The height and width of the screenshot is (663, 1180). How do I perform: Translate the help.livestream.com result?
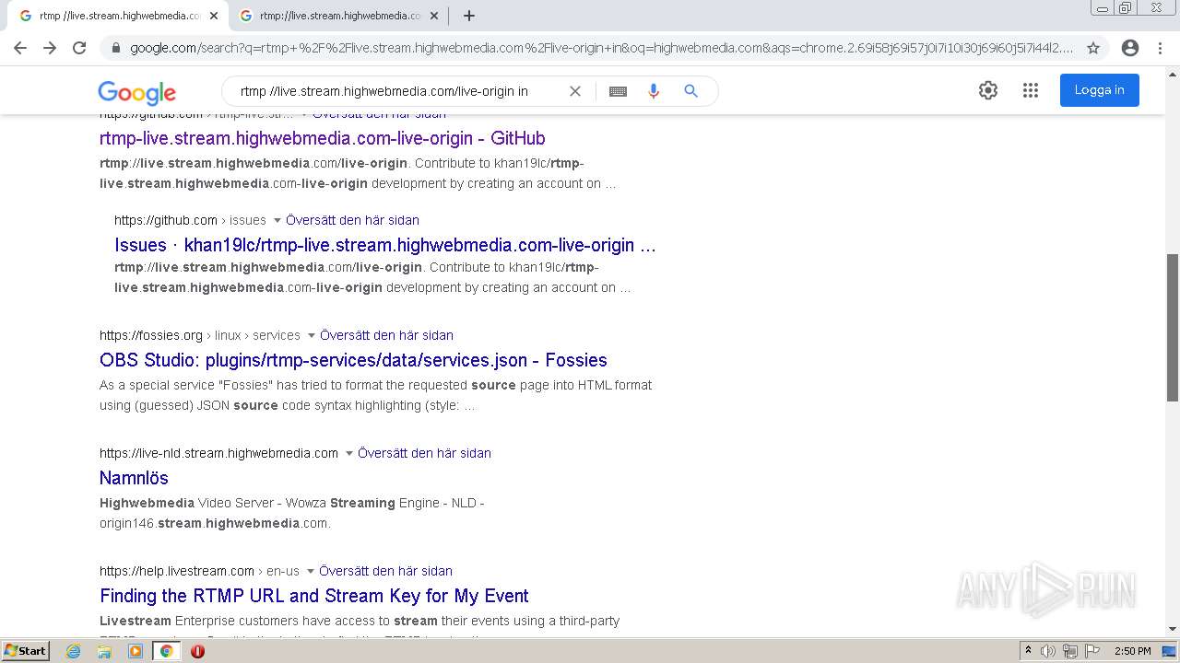tap(385, 571)
